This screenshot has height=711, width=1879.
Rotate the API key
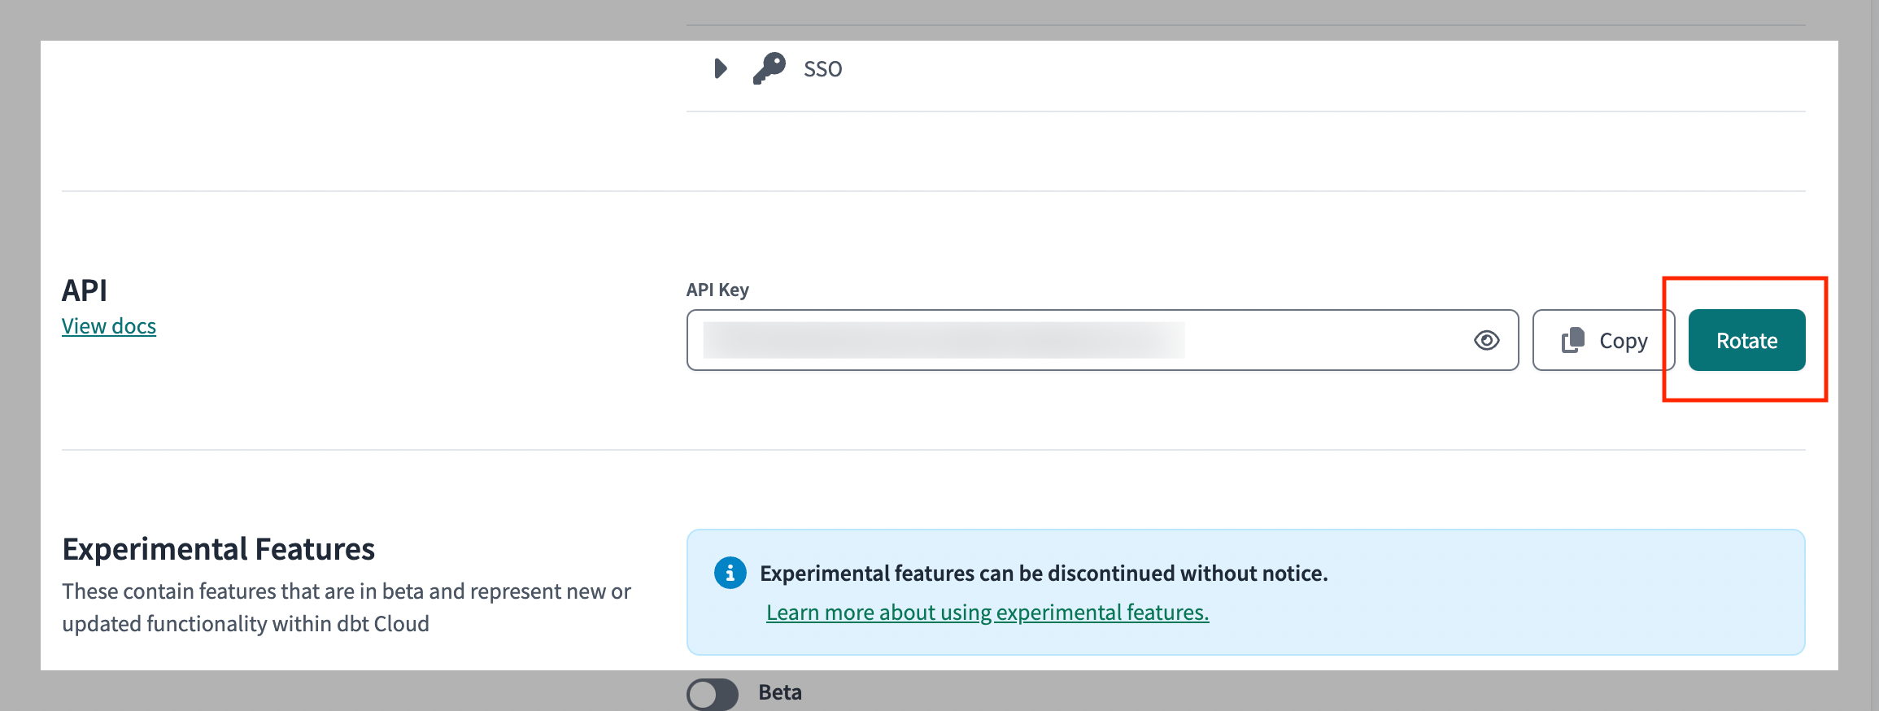[1746, 340]
